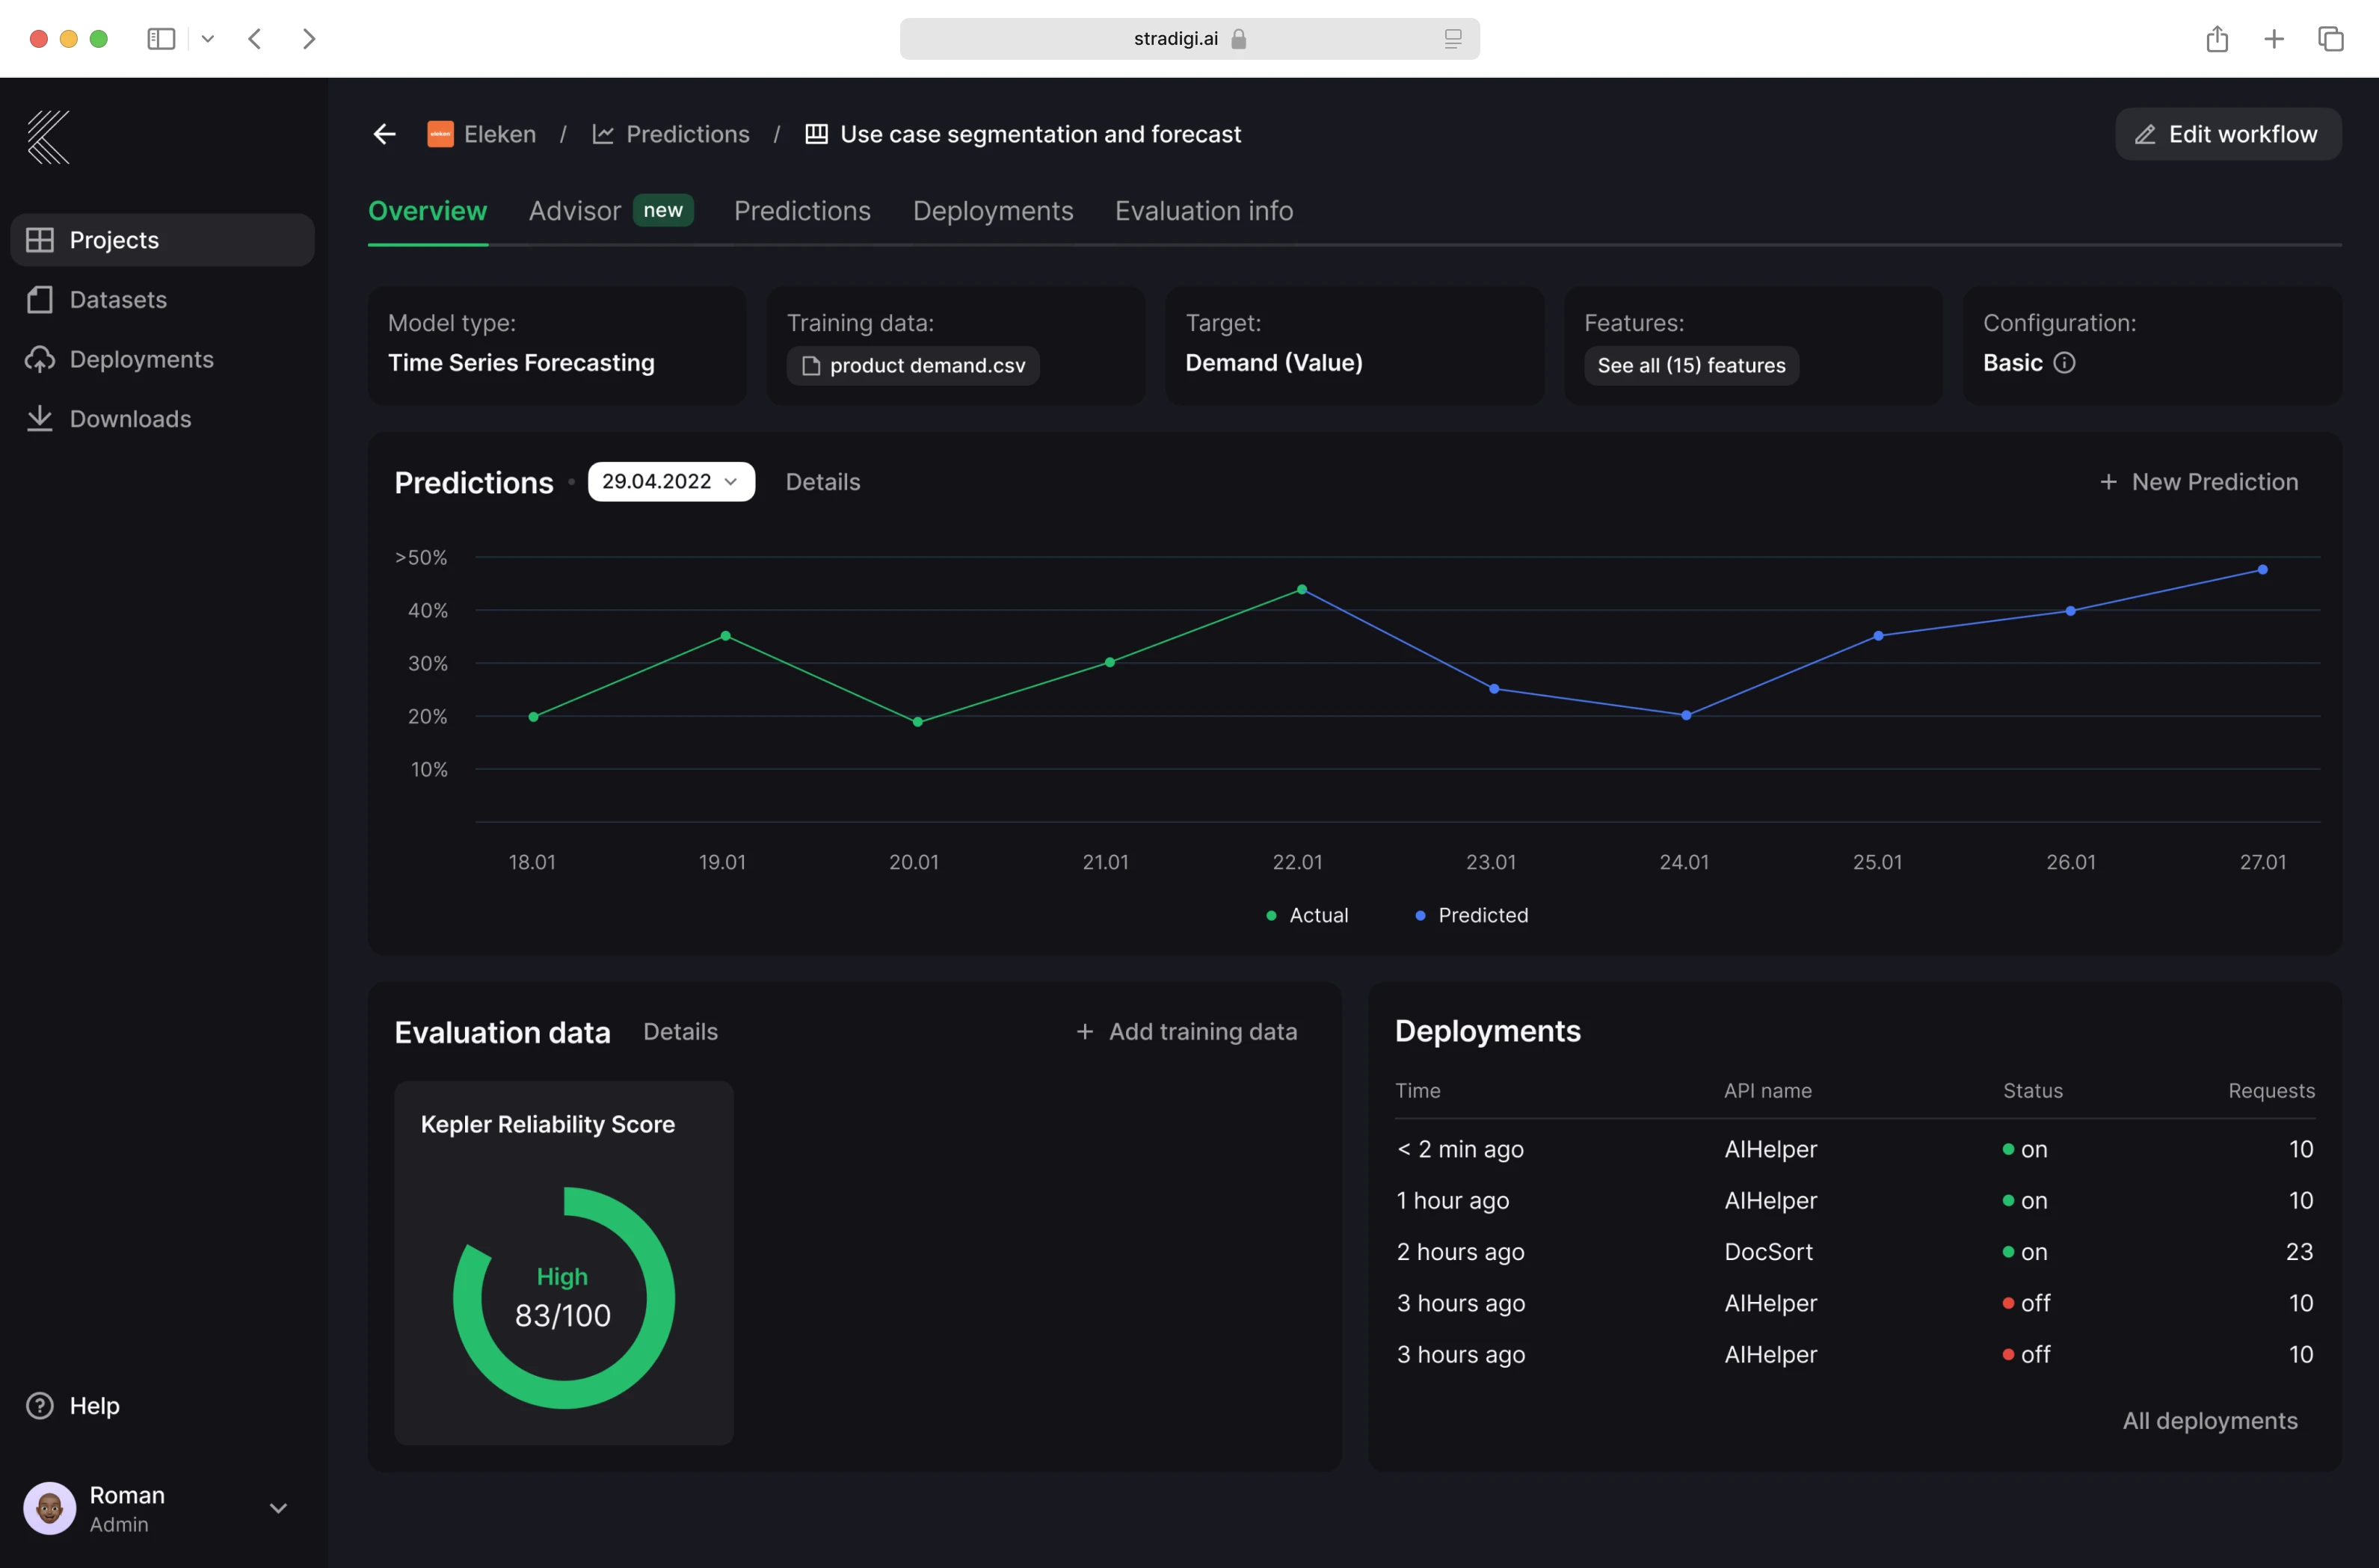Click the back arrow in breadcrumb
Viewport: 2379px width, 1568px height.
point(384,134)
